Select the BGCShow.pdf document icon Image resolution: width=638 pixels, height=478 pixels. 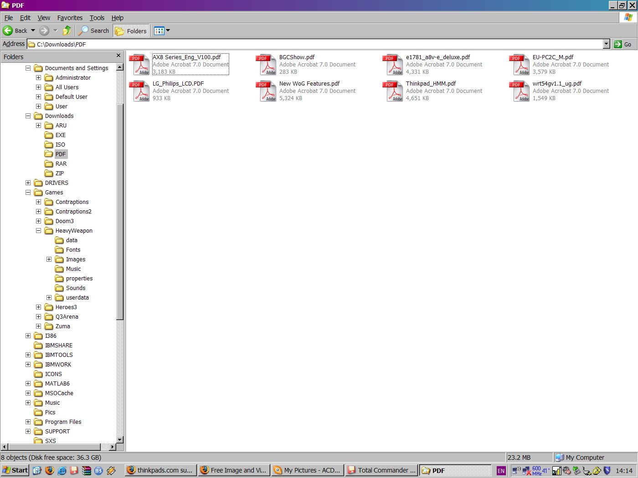pyautogui.click(x=266, y=65)
